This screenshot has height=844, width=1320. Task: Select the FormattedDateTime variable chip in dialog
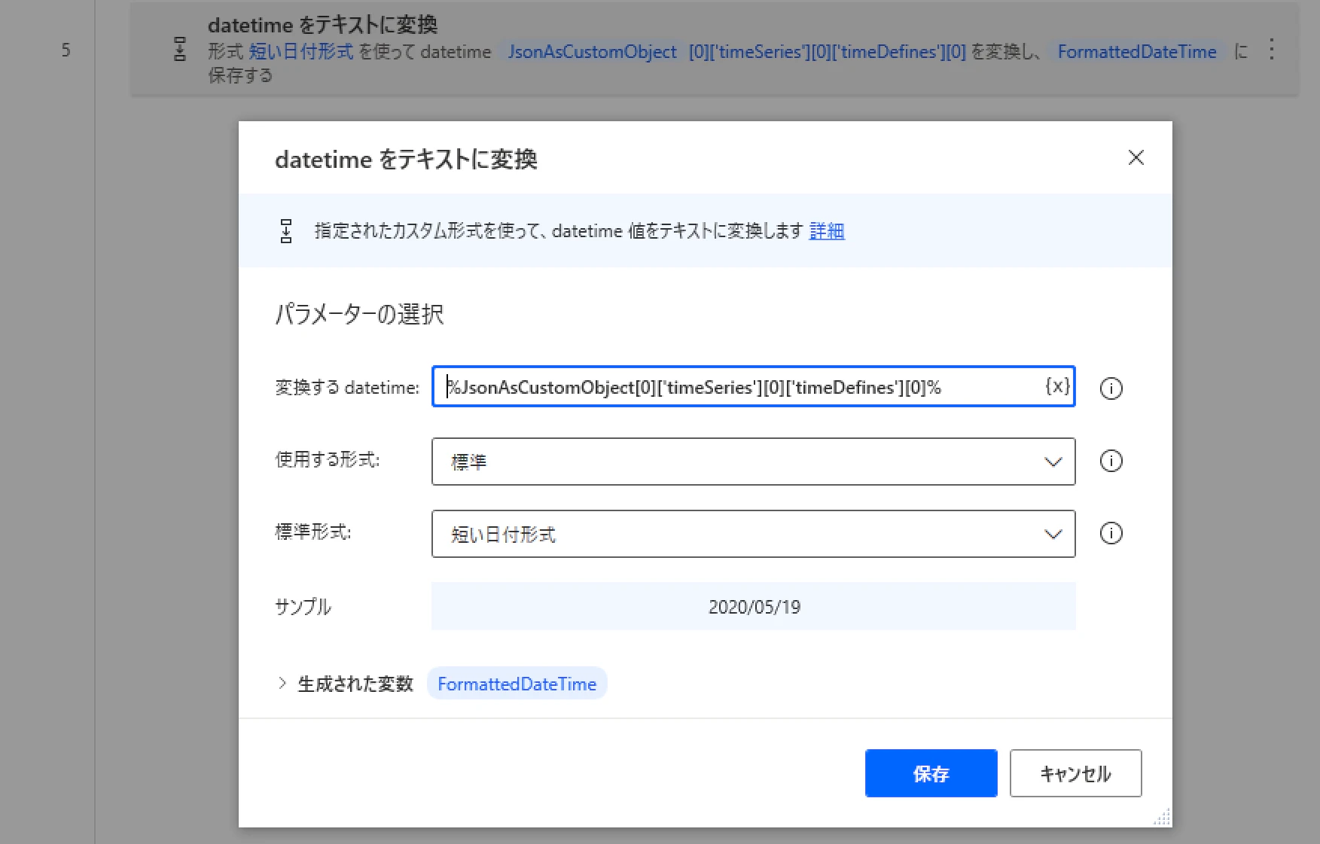pos(517,684)
